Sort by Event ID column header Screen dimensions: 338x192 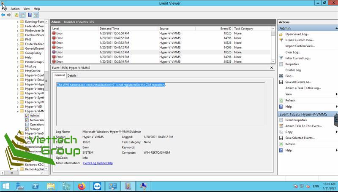(x=214, y=29)
